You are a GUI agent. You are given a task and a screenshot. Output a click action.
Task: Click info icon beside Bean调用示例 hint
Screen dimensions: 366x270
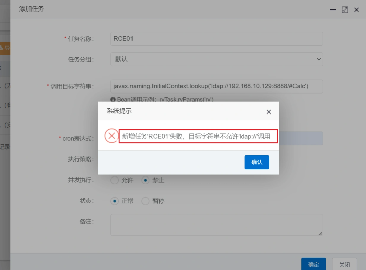pos(113,99)
